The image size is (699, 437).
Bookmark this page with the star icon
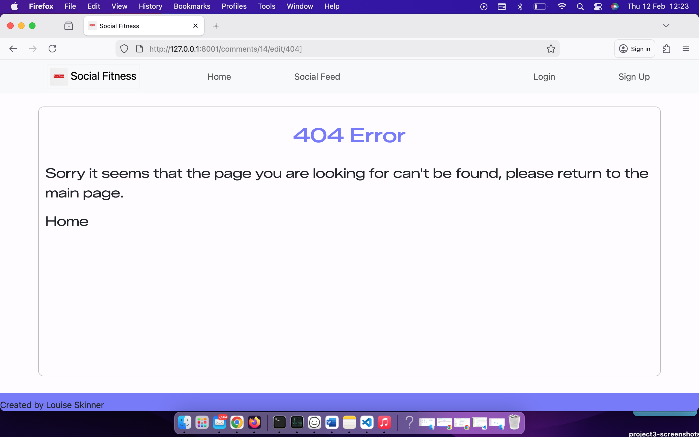point(550,49)
